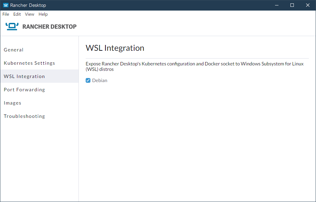The height and width of the screenshot is (202, 316).
Task: Close the Rancher Desktop window
Action: pos(308,5)
